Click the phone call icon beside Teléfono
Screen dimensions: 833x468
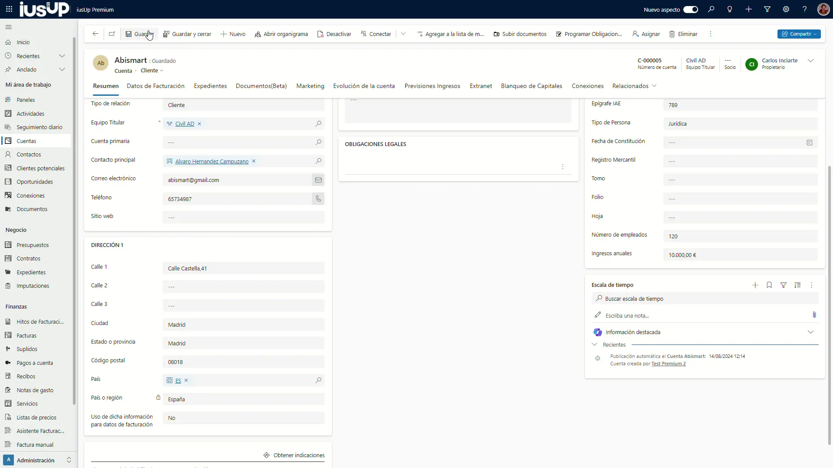pyautogui.click(x=318, y=199)
